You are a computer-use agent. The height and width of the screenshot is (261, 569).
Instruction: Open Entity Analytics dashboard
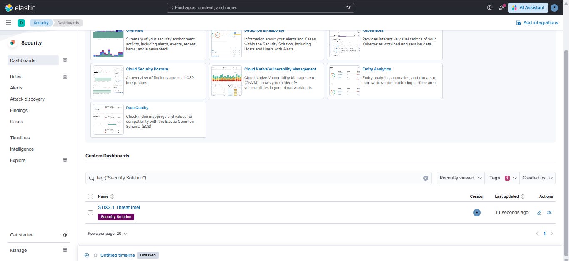pyautogui.click(x=376, y=69)
